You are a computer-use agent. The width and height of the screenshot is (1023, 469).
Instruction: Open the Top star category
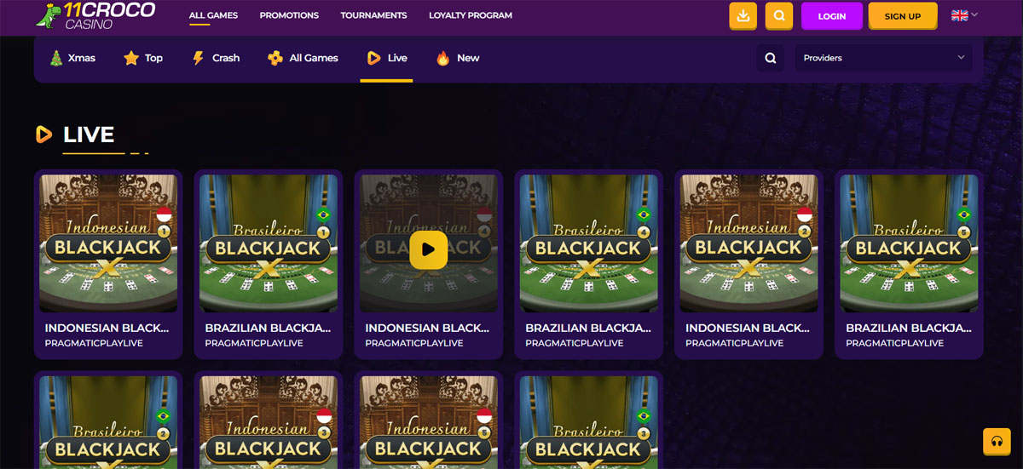click(x=143, y=58)
